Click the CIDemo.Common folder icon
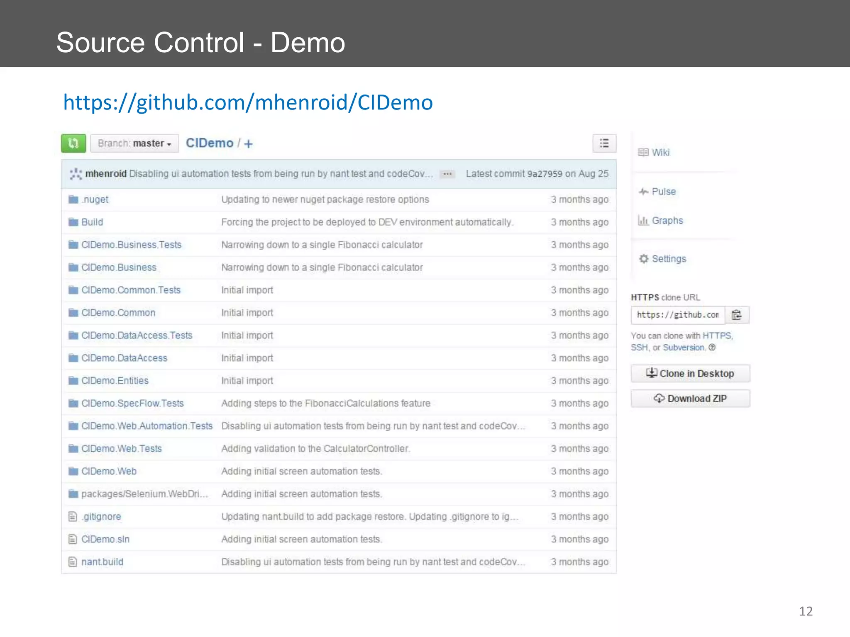Image resolution: width=850 pixels, height=637 pixels. (x=73, y=313)
